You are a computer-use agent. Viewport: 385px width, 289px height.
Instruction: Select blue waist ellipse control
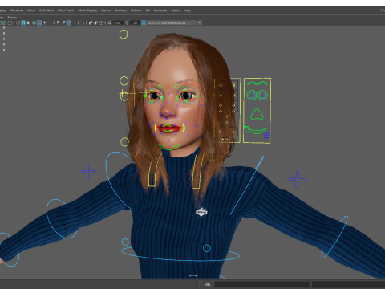(x=180, y=254)
